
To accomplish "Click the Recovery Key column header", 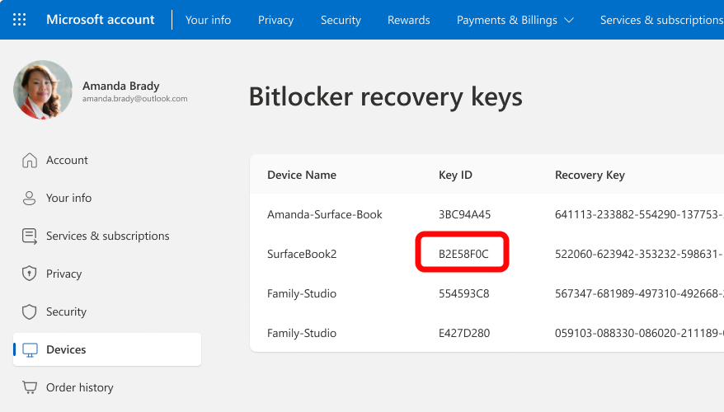I will (x=590, y=175).
